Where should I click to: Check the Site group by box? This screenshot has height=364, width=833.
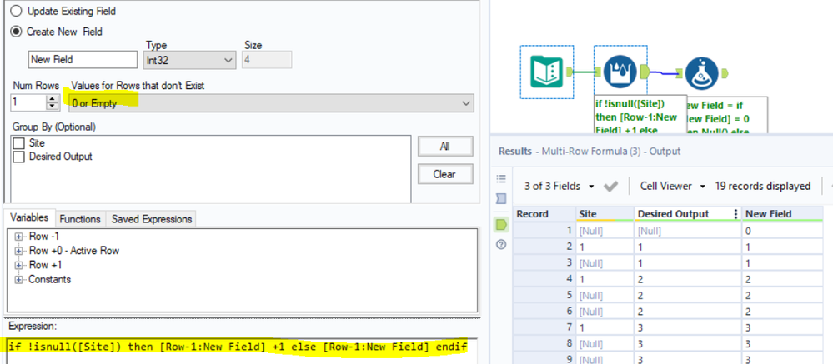pyautogui.click(x=19, y=143)
